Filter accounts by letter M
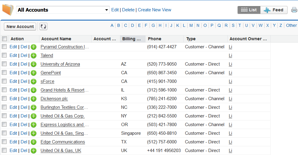This screenshot has height=155, width=298. (191, 25)
